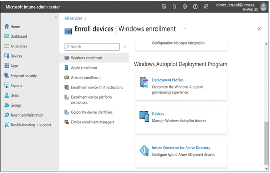Click the Home house icon
Screen dimensions: 270x173
coord(7,26)
